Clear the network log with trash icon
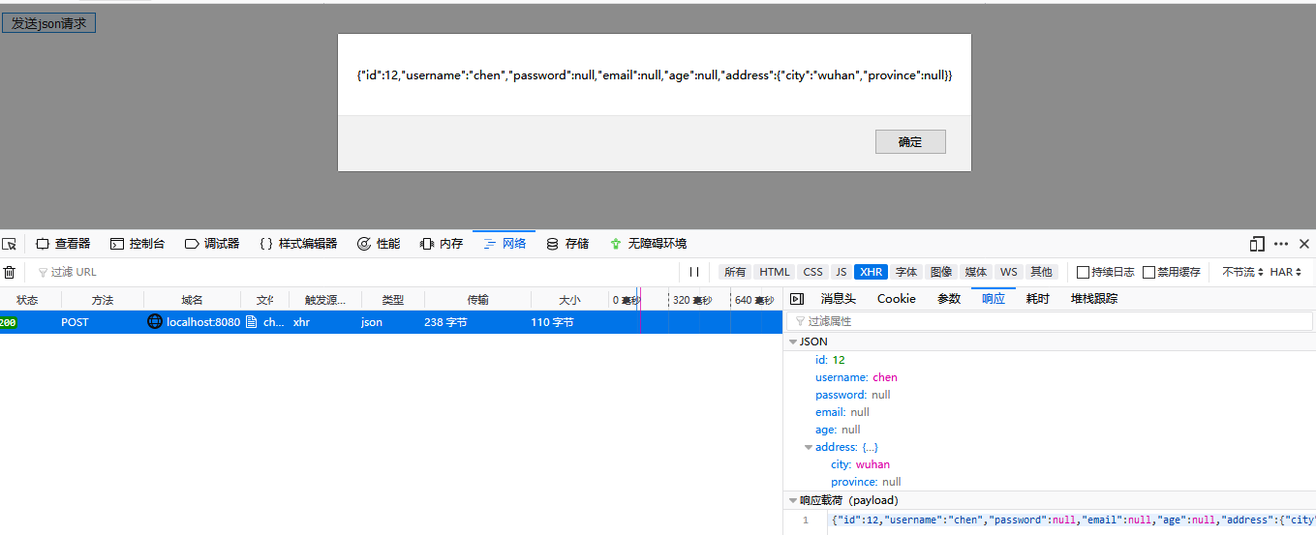The height and width of the screenshot is (535, 1316). [10, 273]
